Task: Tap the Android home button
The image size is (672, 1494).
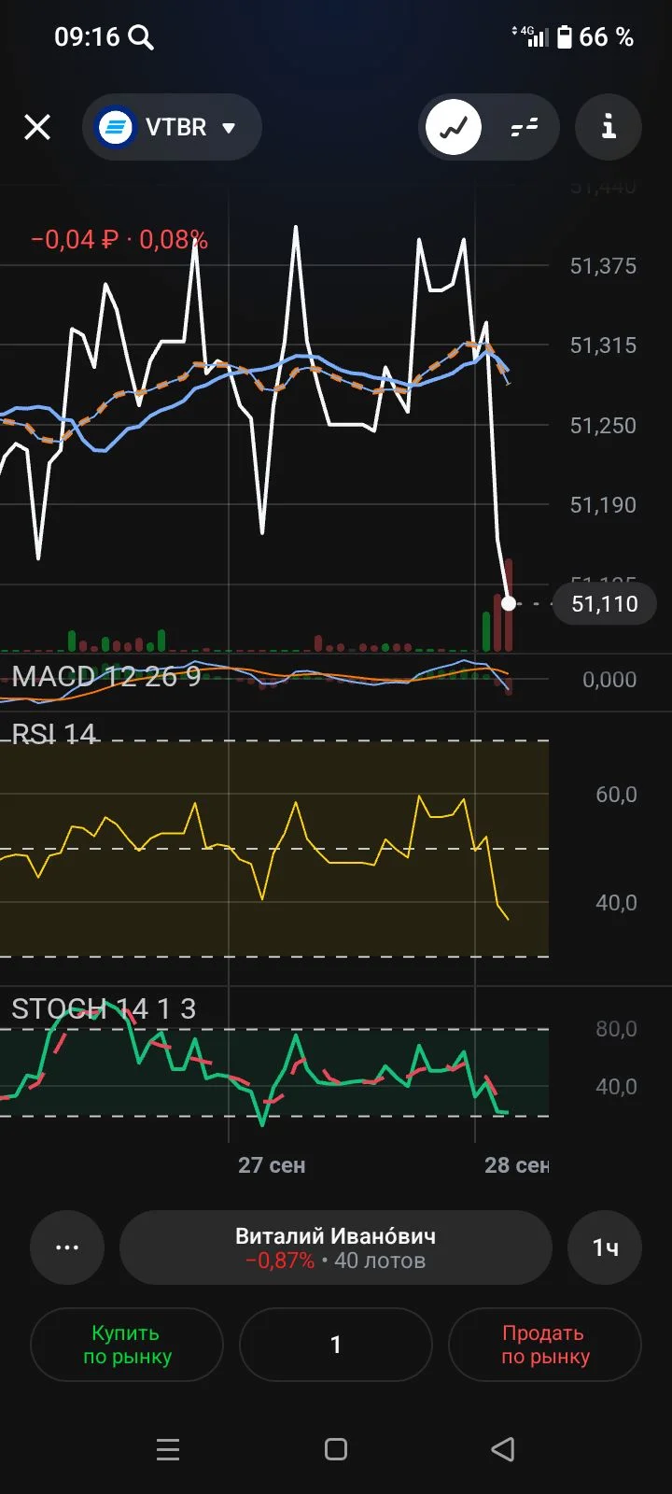Action: 336,1449
